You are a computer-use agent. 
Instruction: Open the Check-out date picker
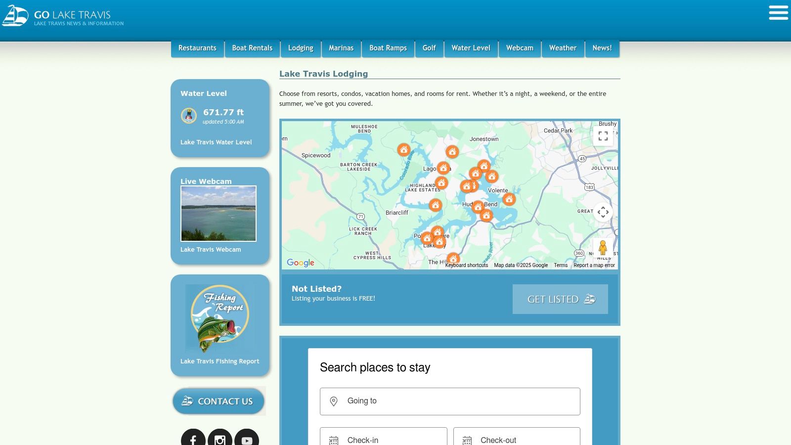[516, 439]
